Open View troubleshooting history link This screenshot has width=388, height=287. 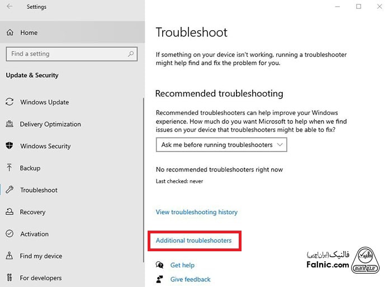(197, 212)
